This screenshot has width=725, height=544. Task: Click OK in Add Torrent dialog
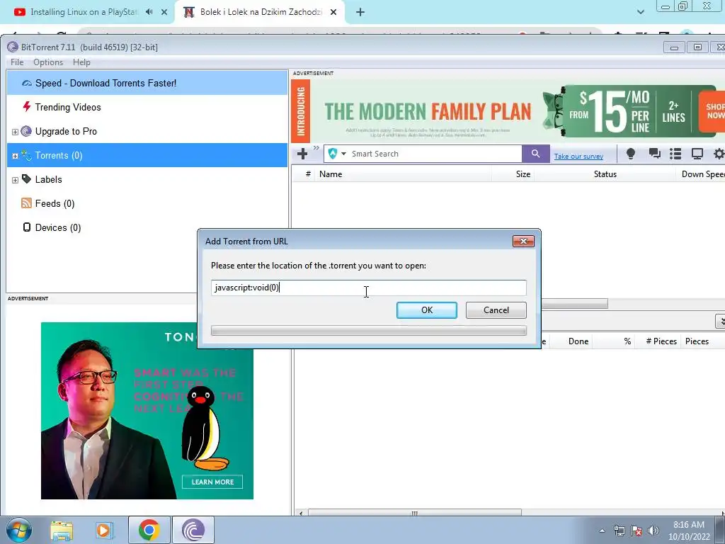427,310
